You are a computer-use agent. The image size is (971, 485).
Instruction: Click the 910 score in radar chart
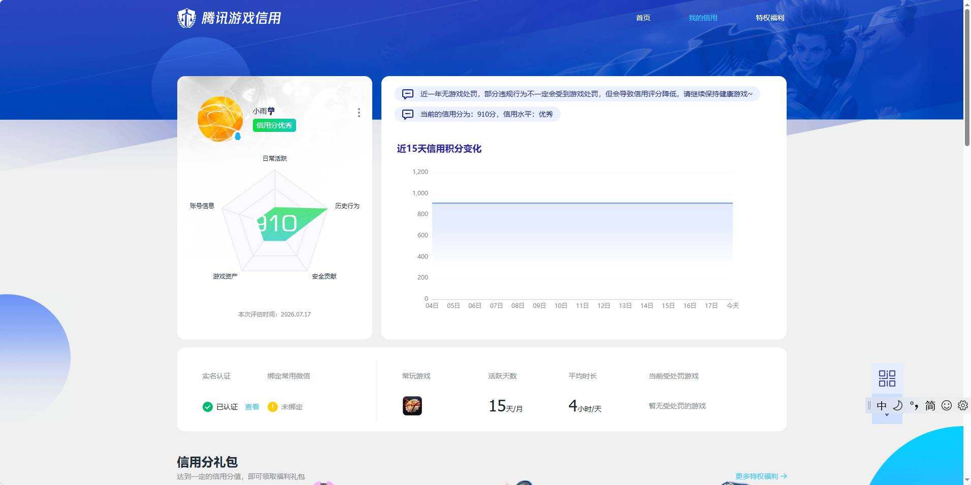pos(277,224)
